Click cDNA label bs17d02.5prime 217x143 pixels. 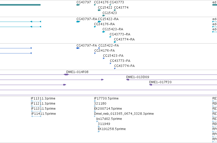109,119
